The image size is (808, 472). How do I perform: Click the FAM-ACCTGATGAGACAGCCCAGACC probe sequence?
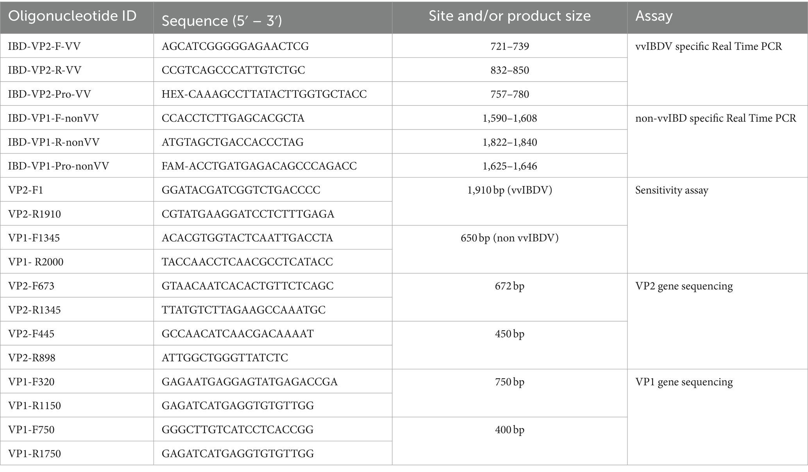(x=259, y=166)
